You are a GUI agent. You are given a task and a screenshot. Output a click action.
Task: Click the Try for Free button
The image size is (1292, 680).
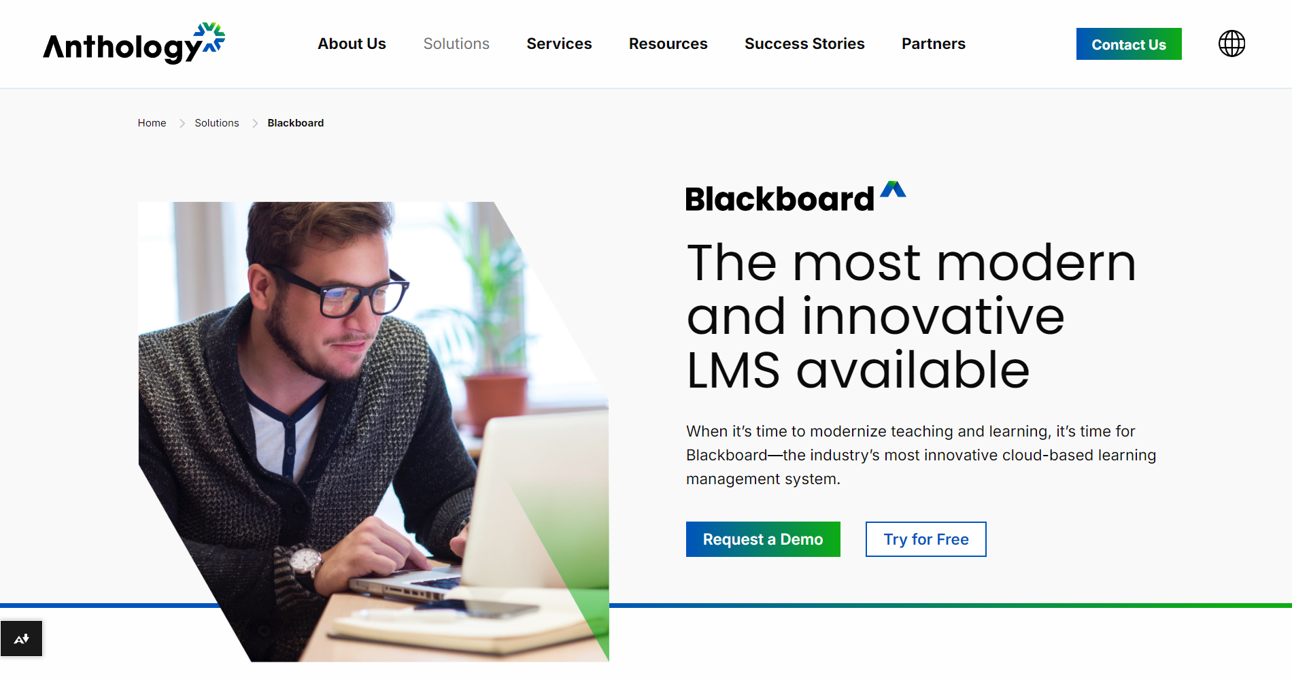click(925, 539)
